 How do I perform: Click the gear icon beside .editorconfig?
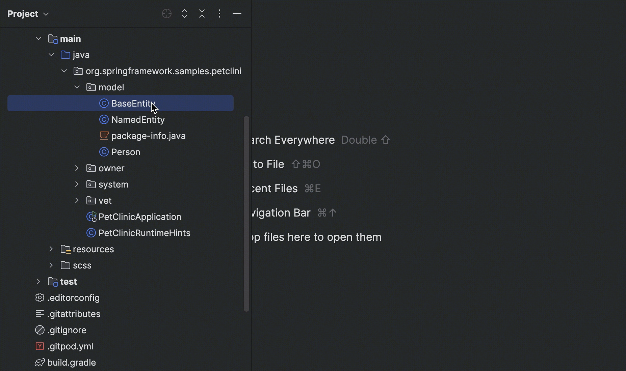[39, 298]
